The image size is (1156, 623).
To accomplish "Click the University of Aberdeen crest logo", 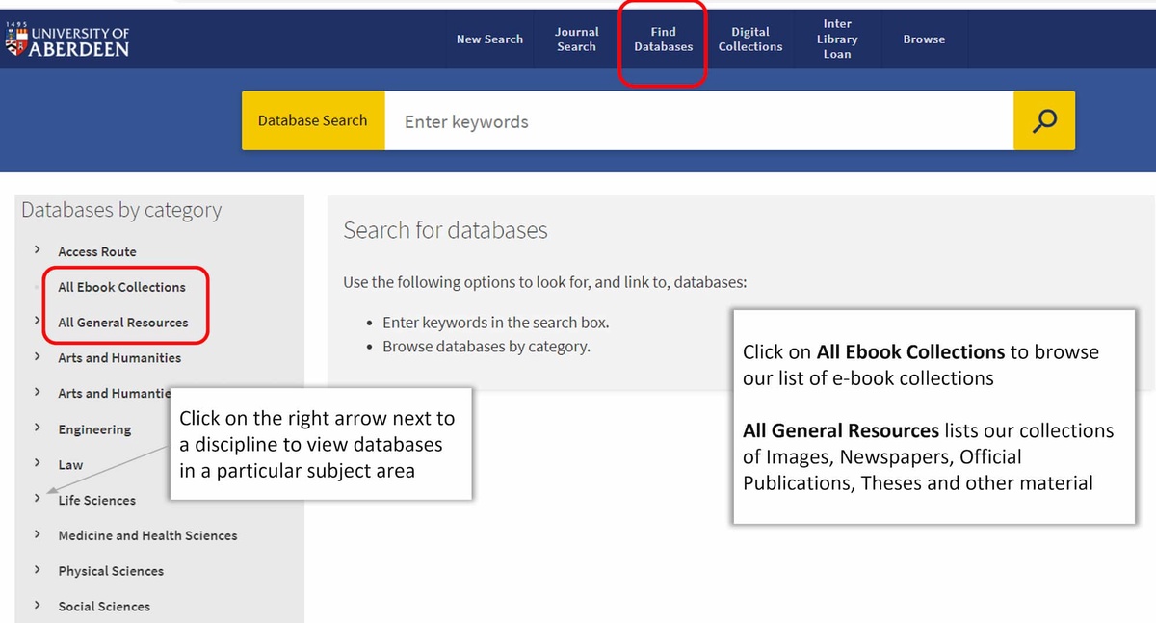I will [14, 39].
